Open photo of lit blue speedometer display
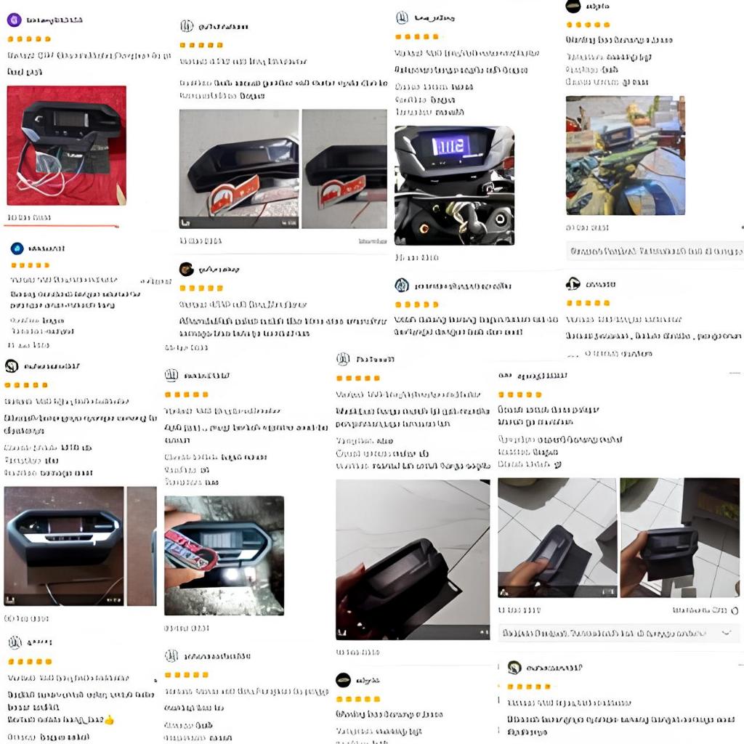Screen dimensions: 744x744 pyautogui.click(x=455, y=185)
